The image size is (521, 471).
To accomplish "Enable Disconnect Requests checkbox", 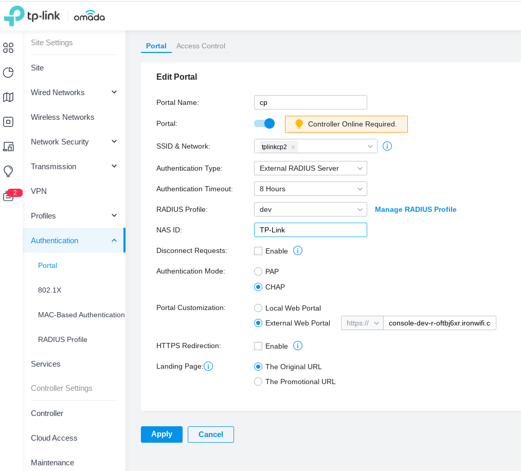I will (x=258, y=251).
